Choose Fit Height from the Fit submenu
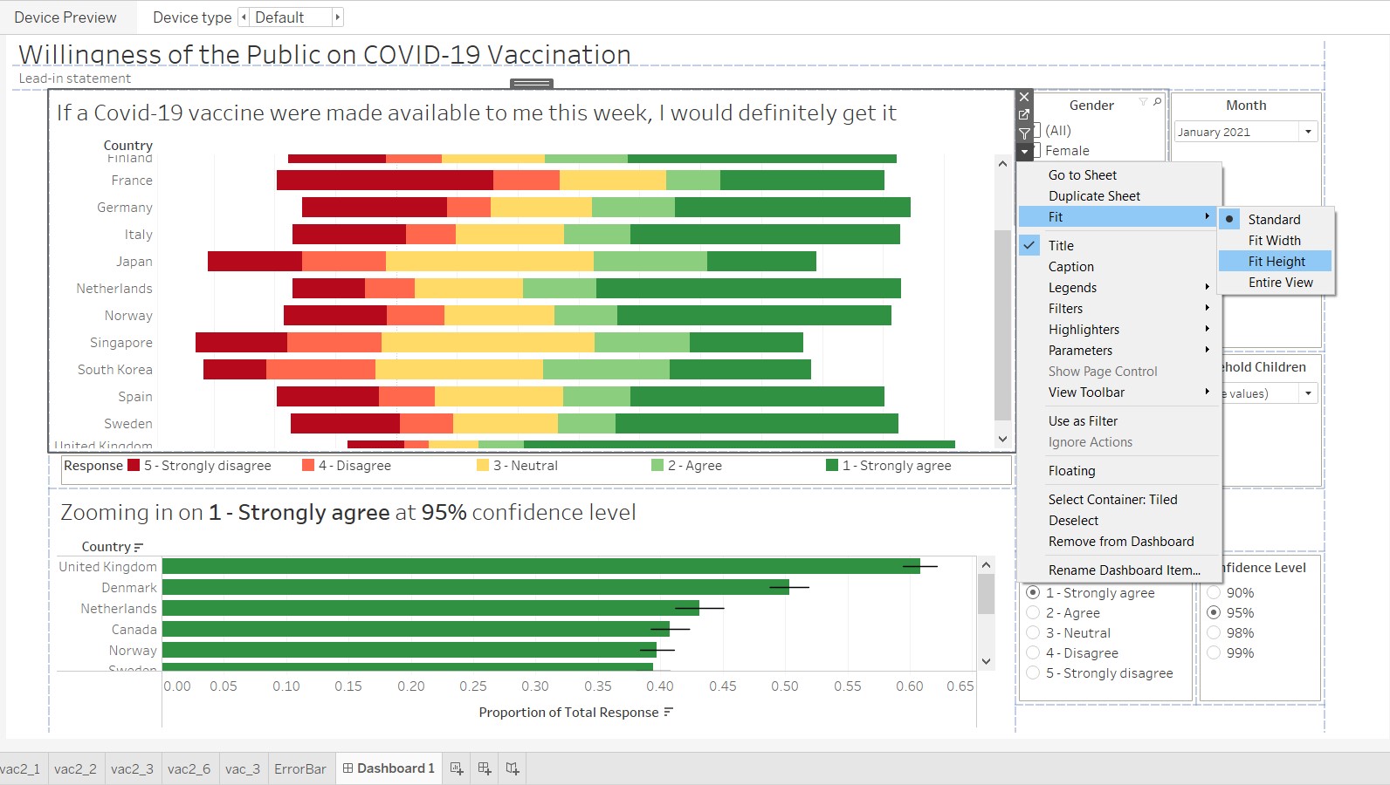 (1276, 262)
